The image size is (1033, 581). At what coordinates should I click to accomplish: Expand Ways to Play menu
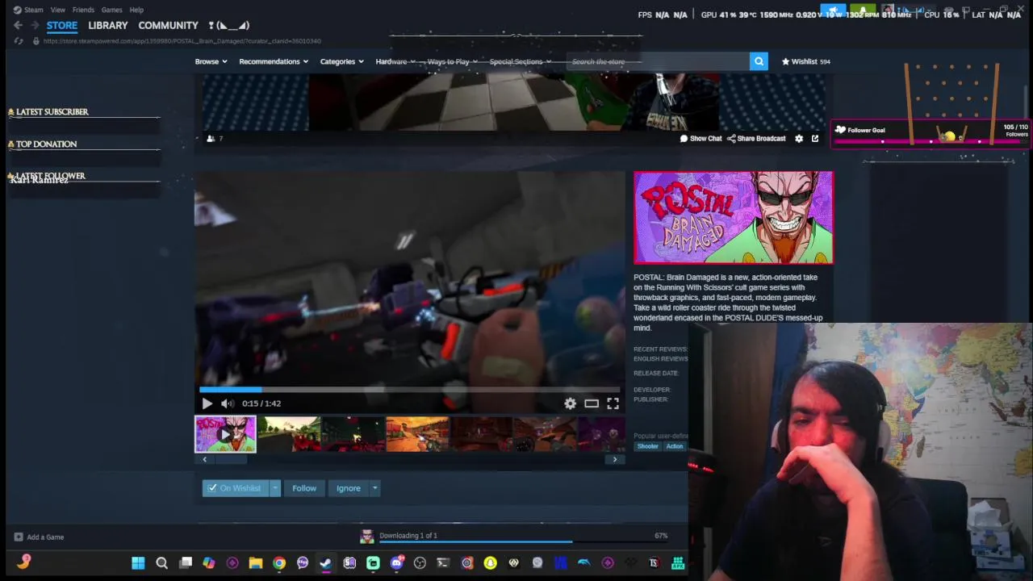coord(452,61)
